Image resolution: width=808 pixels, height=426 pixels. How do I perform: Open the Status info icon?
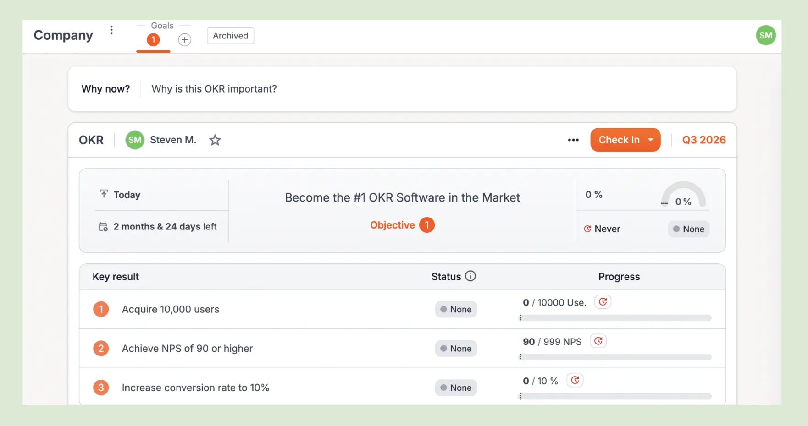tap(470, 276)
